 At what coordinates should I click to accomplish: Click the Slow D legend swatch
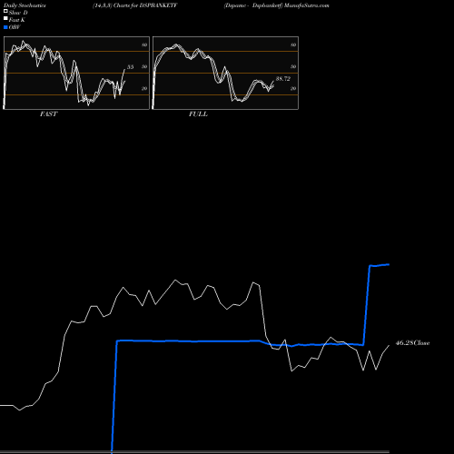pyautogui.click(x=5, y=12)
